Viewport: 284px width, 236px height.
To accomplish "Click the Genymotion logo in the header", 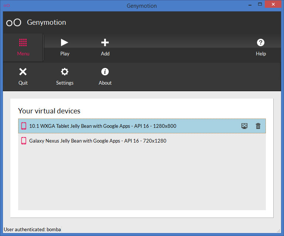I will 14,23.
